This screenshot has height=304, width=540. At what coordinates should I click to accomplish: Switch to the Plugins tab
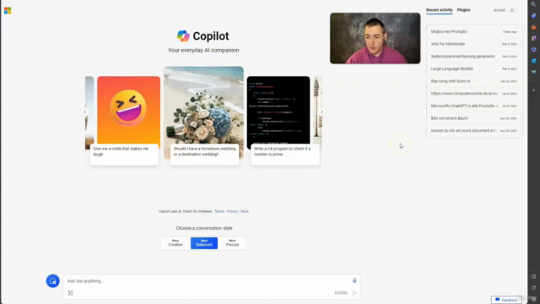click(x=463, y=10)
